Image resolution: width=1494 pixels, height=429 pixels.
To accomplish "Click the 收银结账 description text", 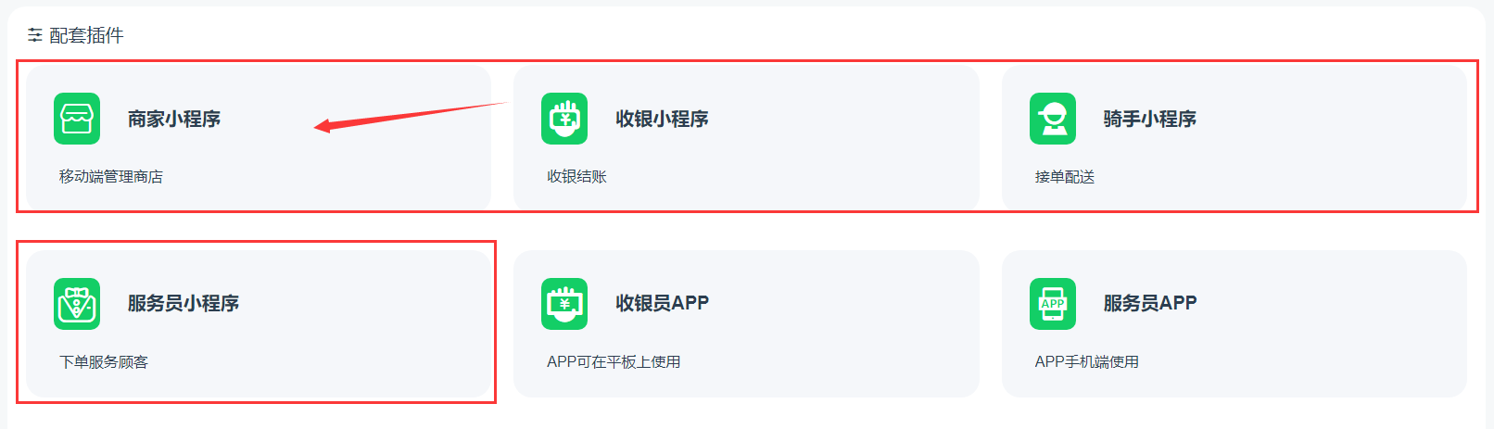I will (x=576, y=176).
